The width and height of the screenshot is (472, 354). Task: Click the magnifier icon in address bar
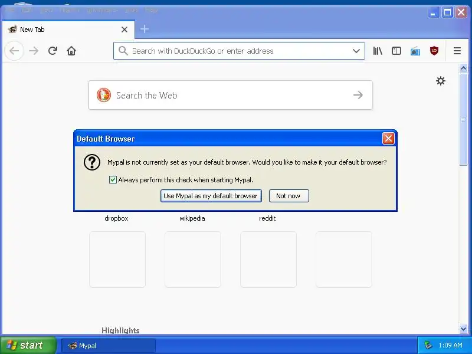pyautogui.click(x=123, y=51)
